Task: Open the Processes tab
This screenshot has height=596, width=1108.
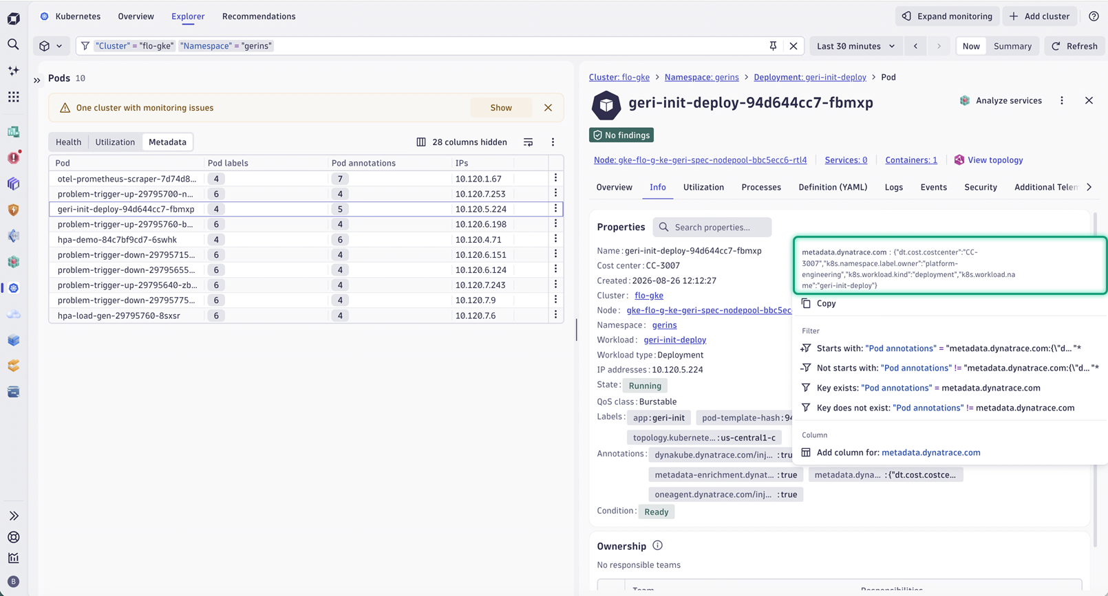Action: (x=761, y=187)
